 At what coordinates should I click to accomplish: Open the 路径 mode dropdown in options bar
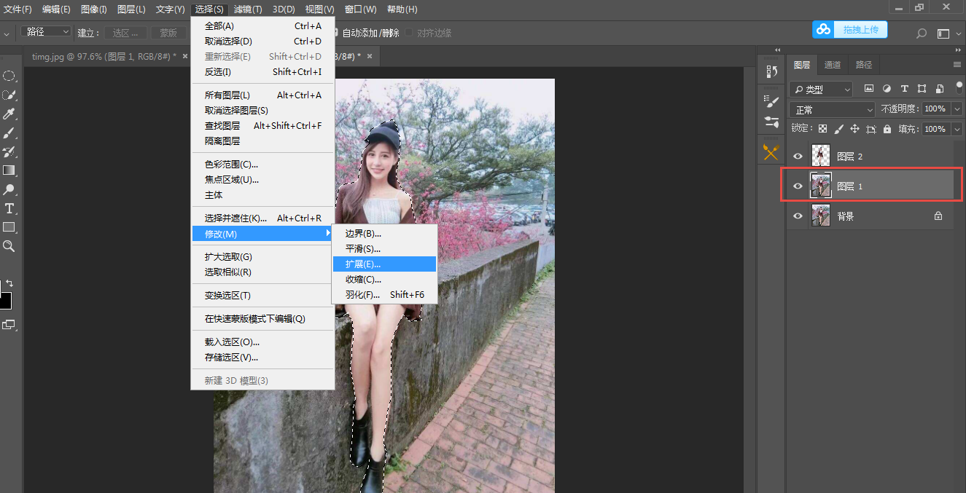click(47, 32)
